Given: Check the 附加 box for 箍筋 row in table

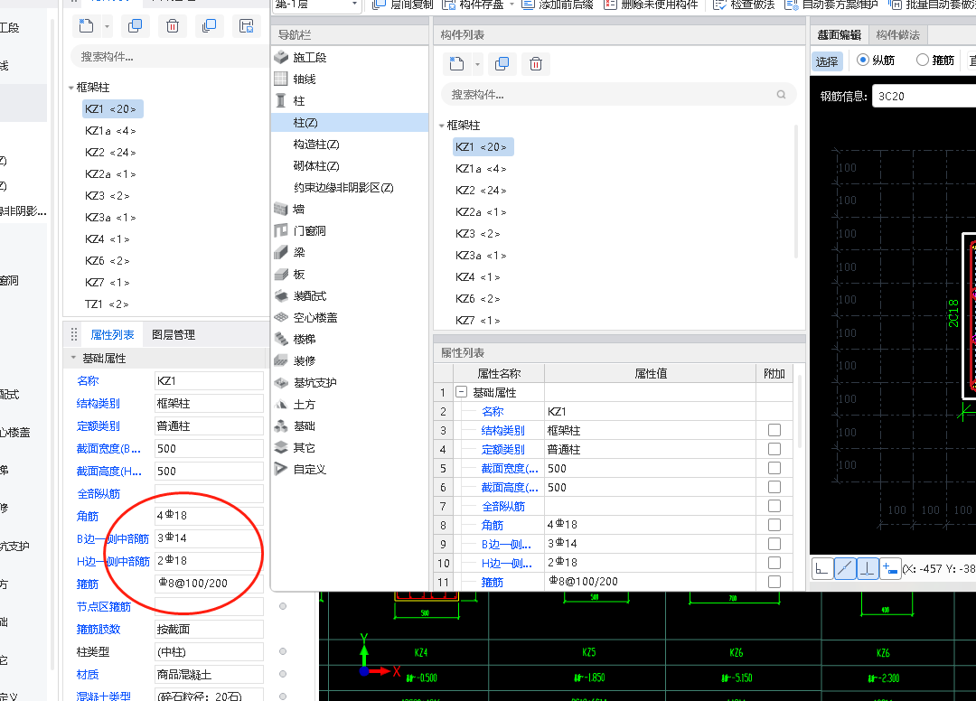Looking at the screenshot, I should coord(774,582).
